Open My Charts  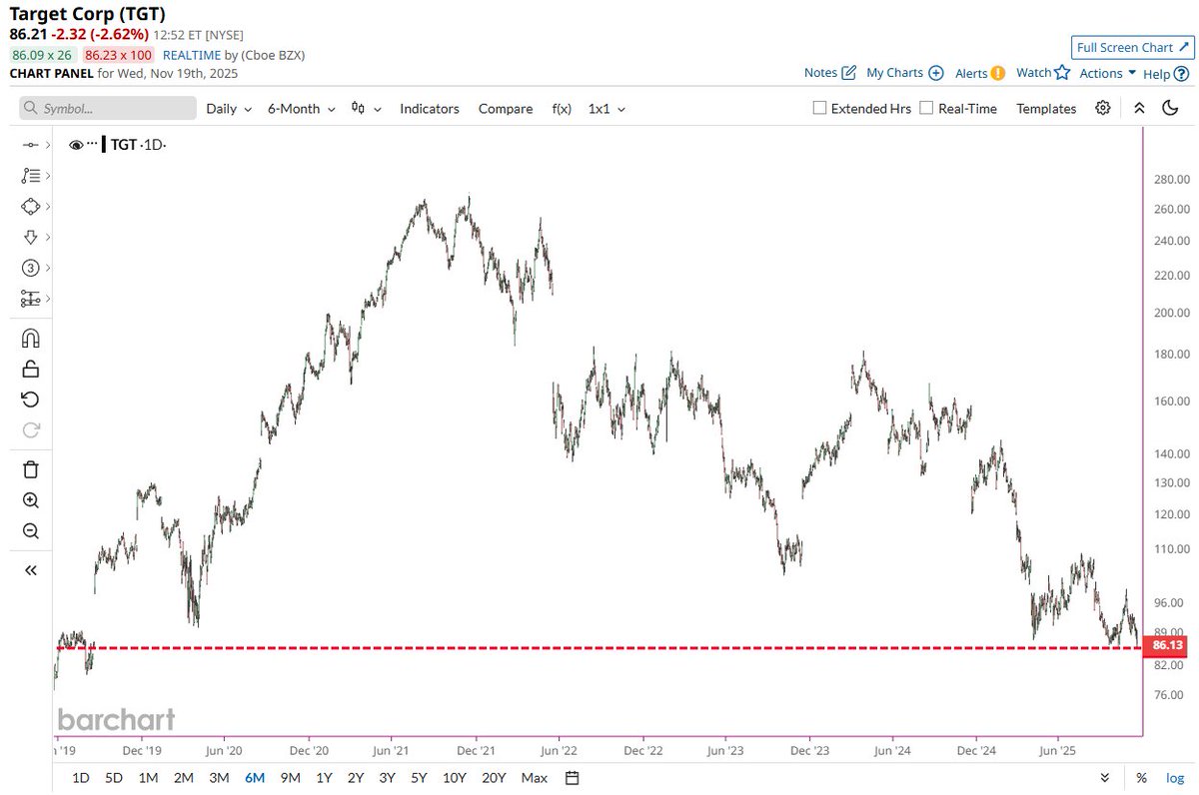(905, 73)
